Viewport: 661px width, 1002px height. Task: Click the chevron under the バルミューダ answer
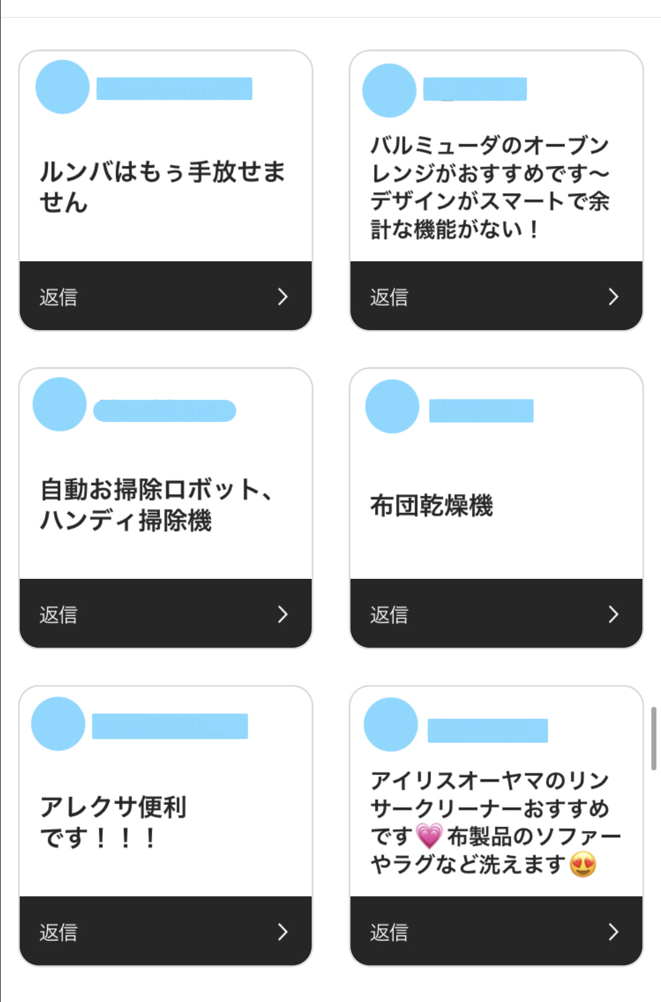click(x=613, y=297)
